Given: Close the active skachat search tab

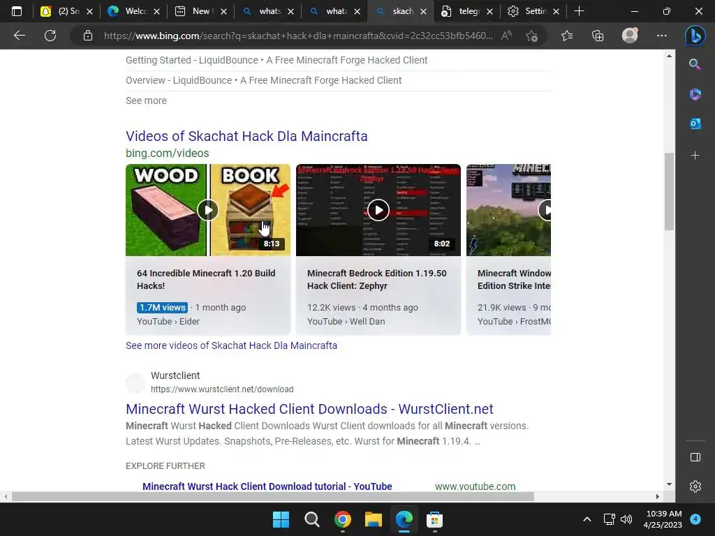Looking at the screenshot, I should click(x=423, y=11).
